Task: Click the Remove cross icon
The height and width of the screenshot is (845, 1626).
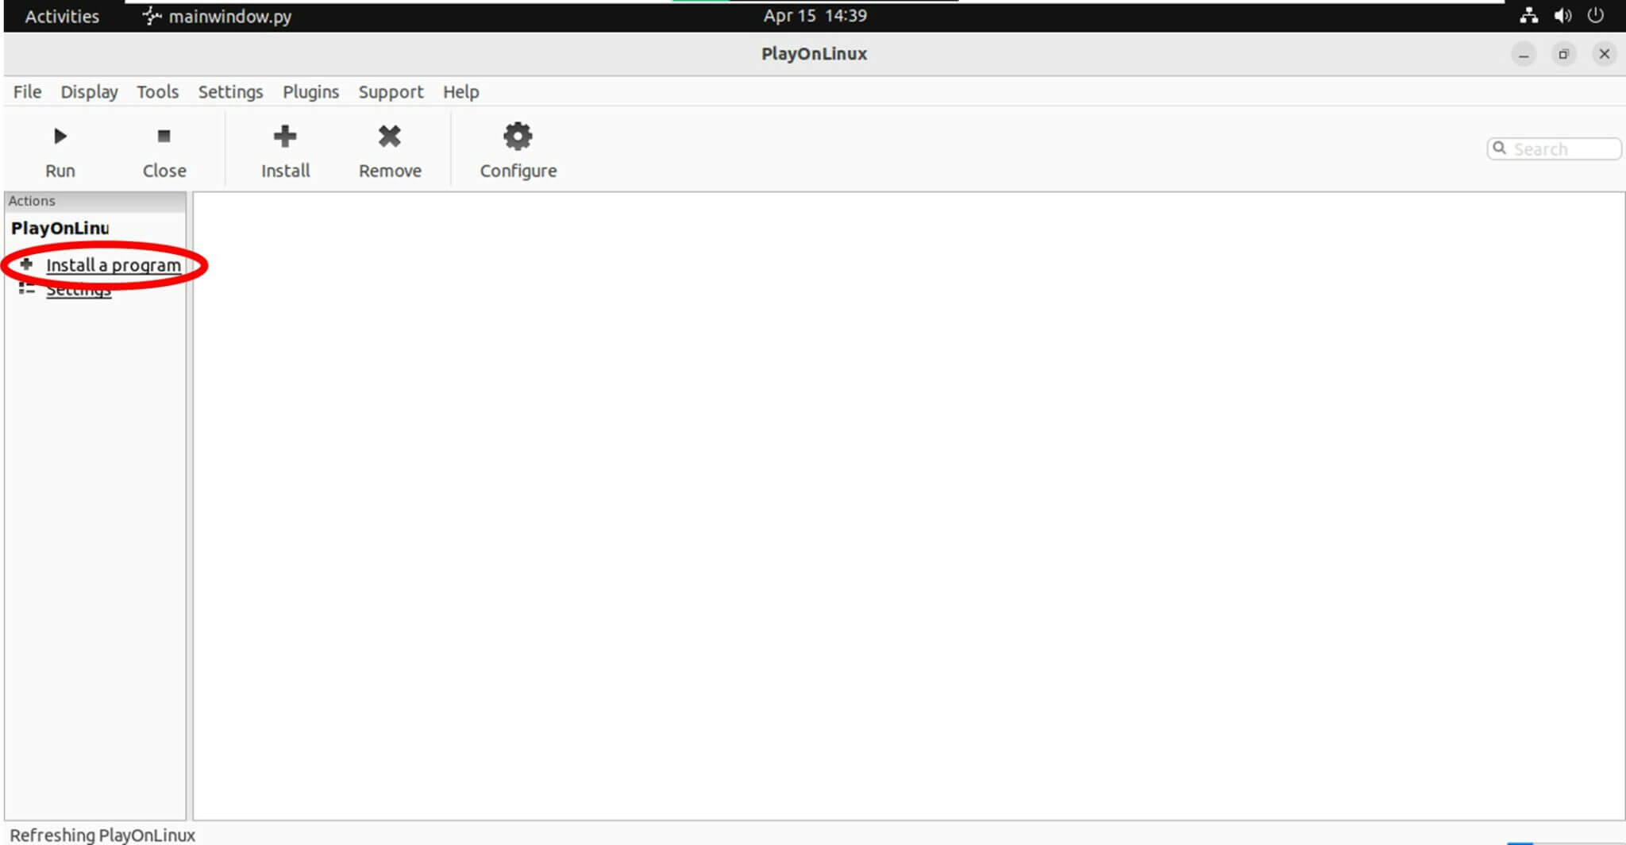Action: [x=389, y=136]
